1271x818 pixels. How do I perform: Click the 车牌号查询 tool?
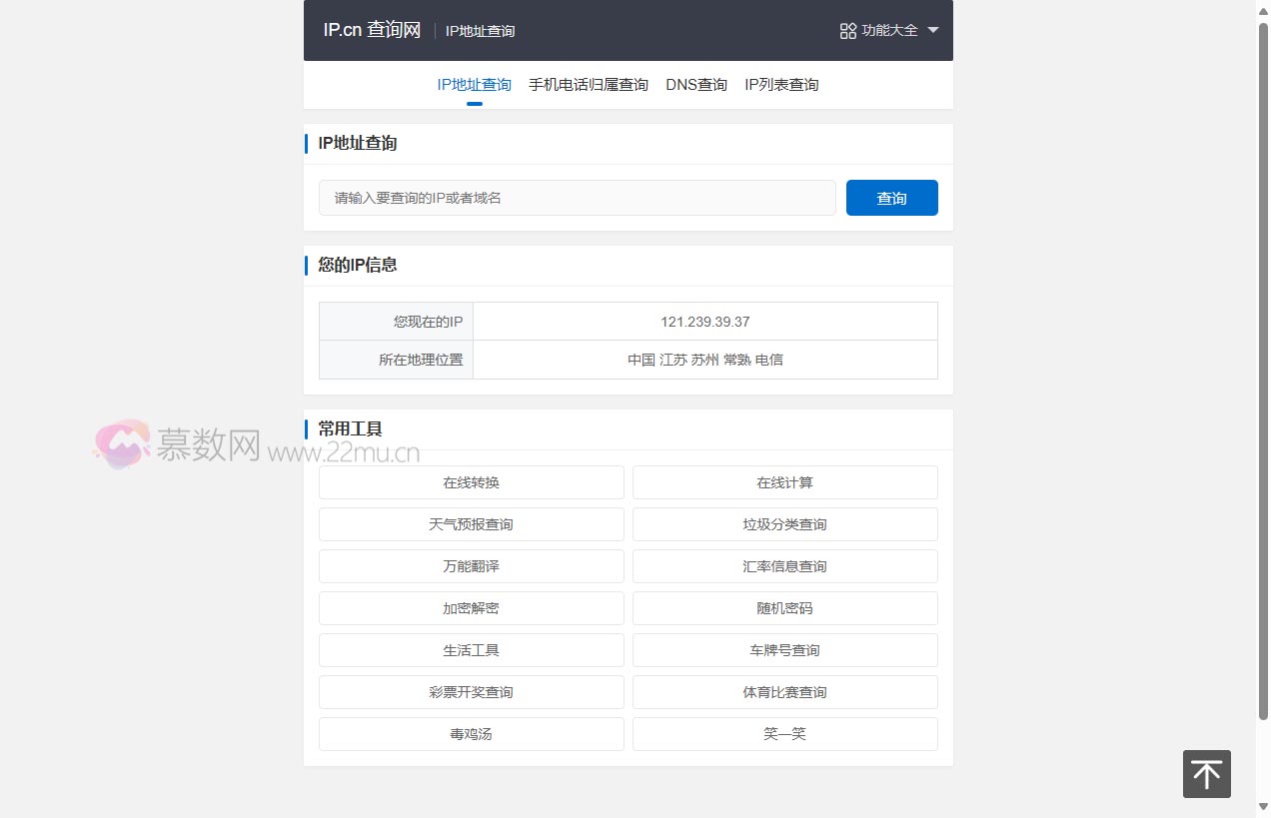[784, 650]
